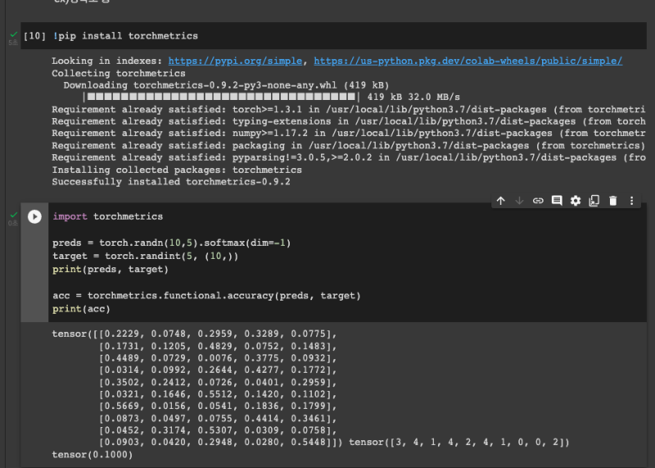This screenshot has height=468, width=655.
Task: Click into the pip install torchmetrics code line
Action: click(125, 36)
